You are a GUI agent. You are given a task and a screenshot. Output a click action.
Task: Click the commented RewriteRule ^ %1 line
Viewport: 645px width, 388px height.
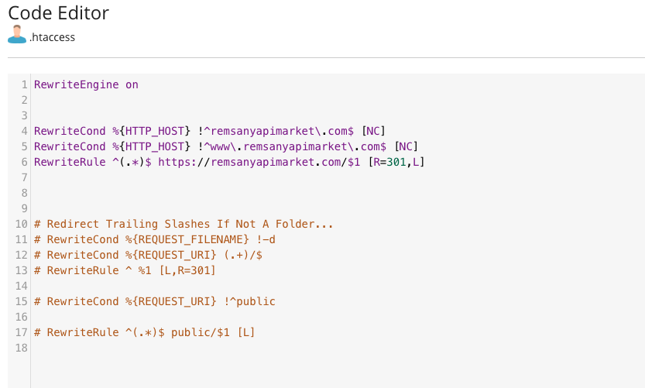(x=125, y=271)
